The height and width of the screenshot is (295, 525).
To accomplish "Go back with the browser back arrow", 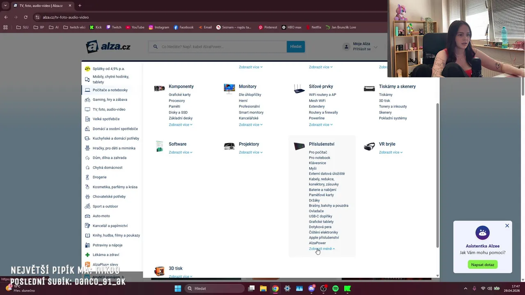I will pyautogui.click(x=6, y=17).
